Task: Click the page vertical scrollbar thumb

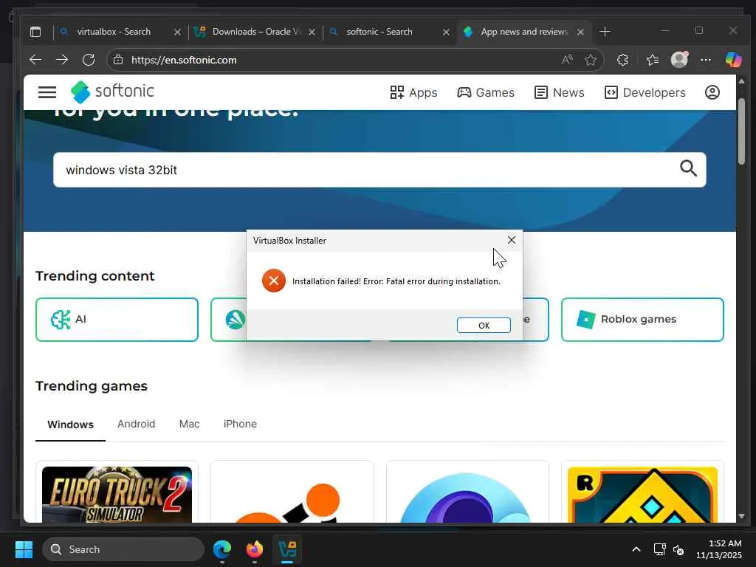Action: (741, 131)
